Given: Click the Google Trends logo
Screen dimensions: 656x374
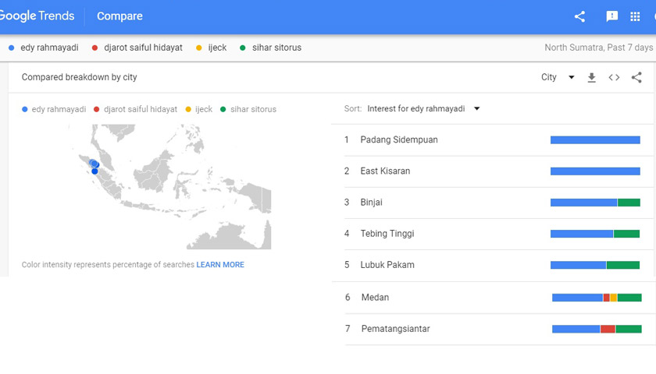Looking at the screenshot, I should [37, 16].
